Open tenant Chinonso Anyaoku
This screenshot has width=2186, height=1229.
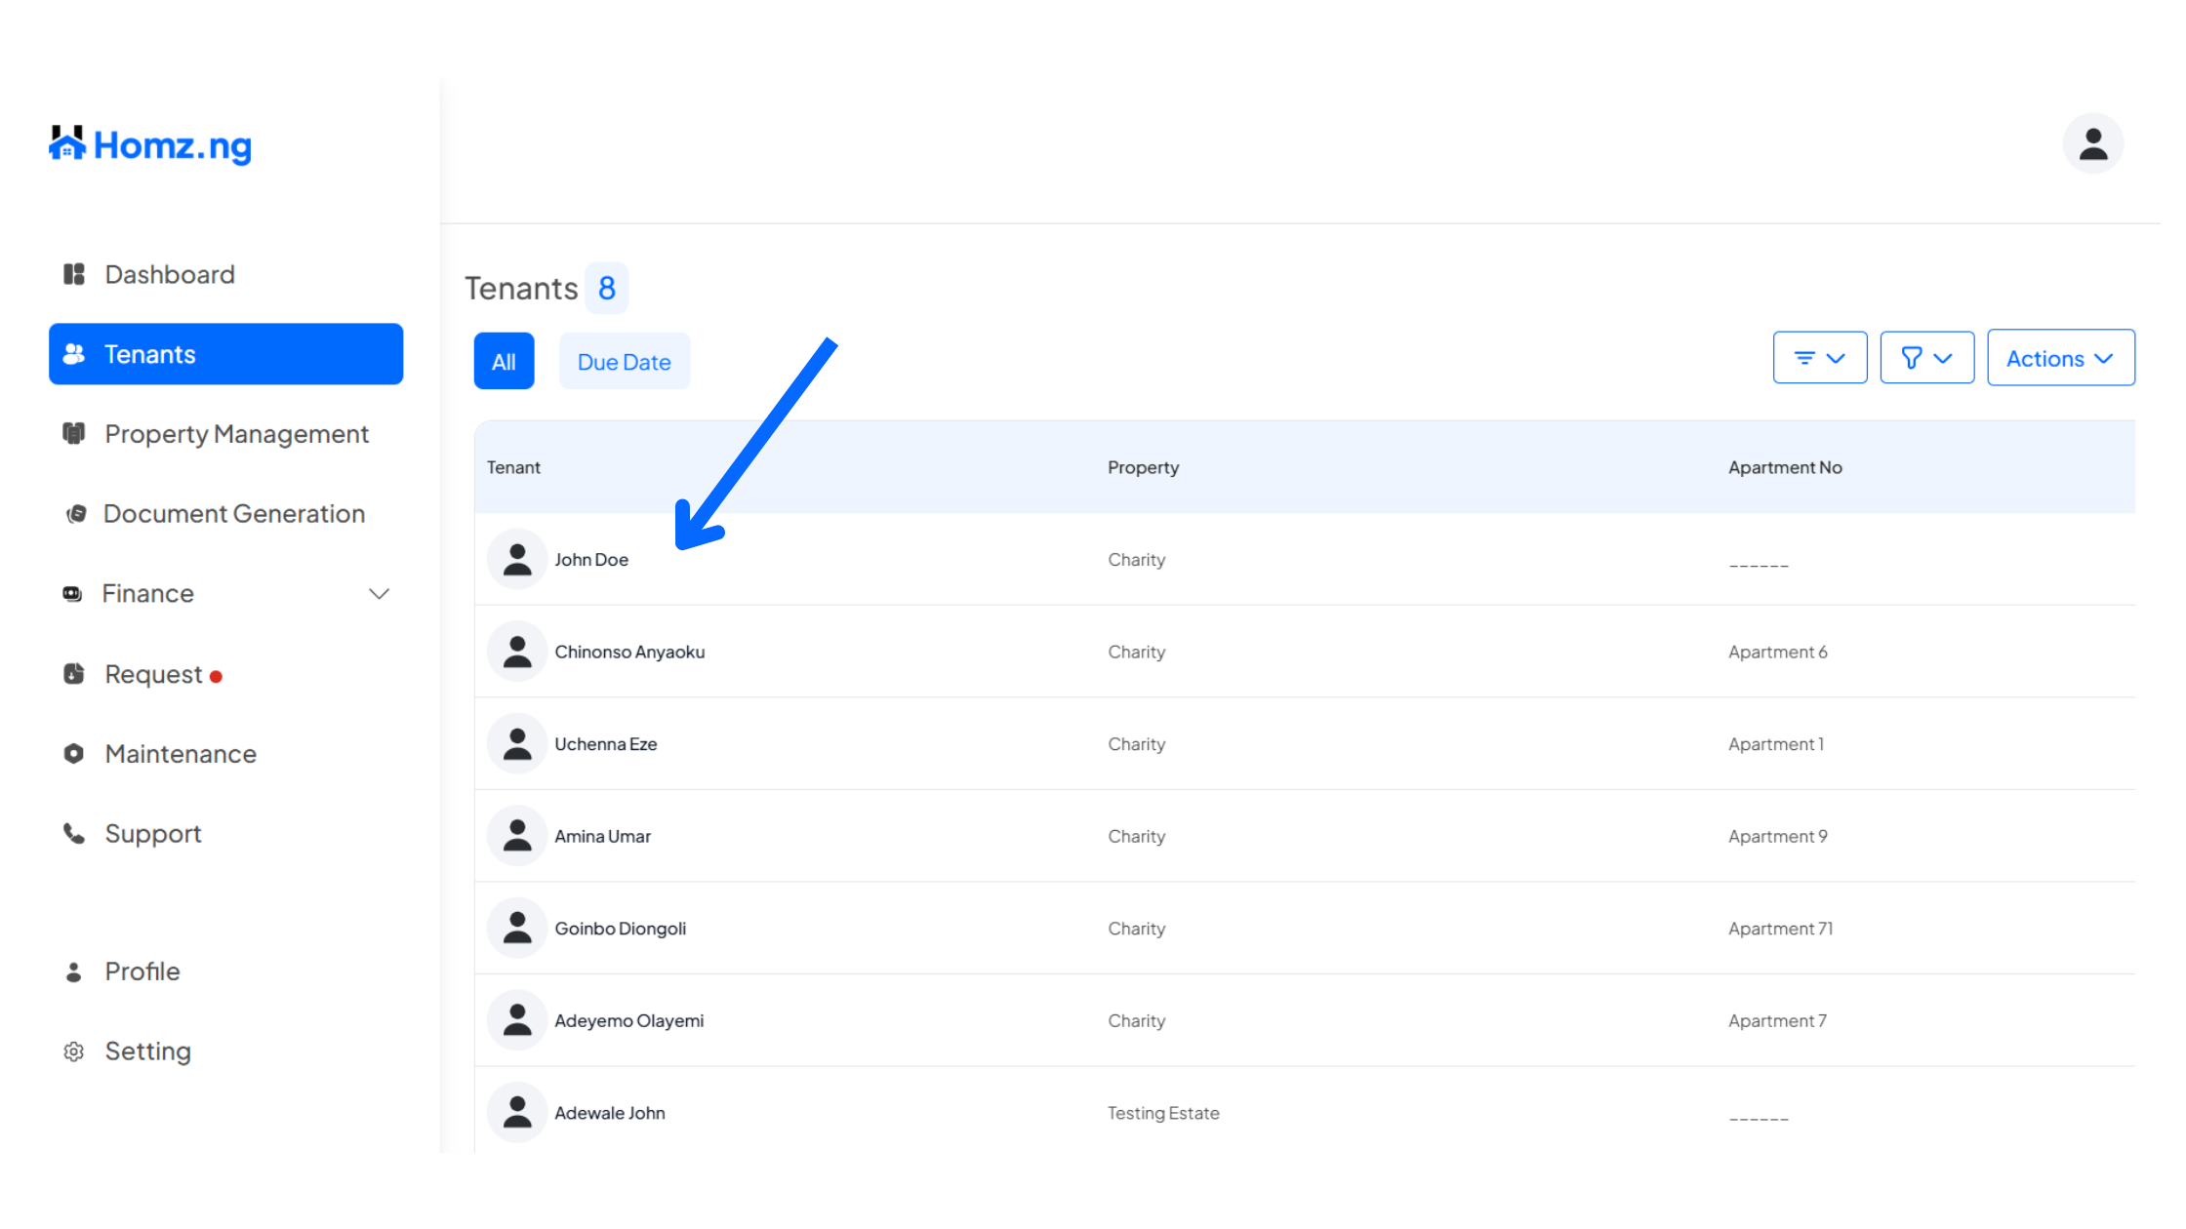[x=629, y=652]
